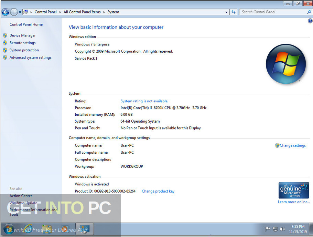Expand the arrow after Control Panel breadcrumb
The image size is (313, 237).
pos(60,12)
